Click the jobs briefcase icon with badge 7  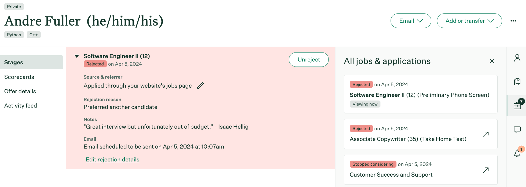[517, 106]
